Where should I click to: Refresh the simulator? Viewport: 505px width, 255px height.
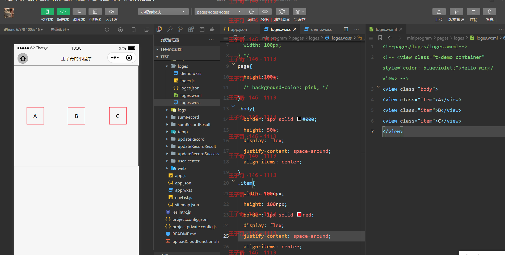tap(107, 30)
